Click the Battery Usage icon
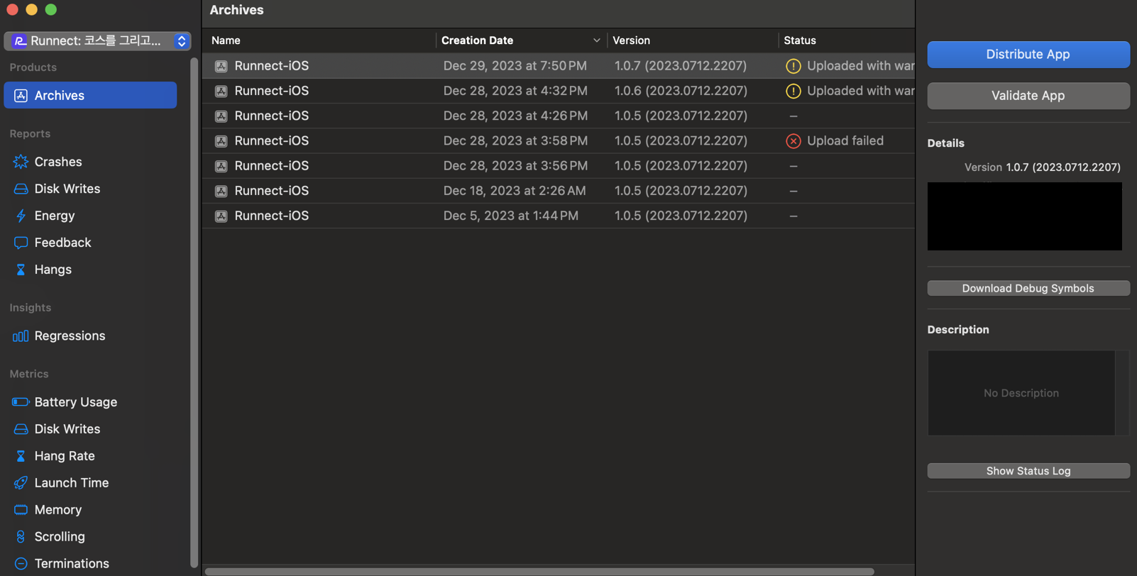 21,402
